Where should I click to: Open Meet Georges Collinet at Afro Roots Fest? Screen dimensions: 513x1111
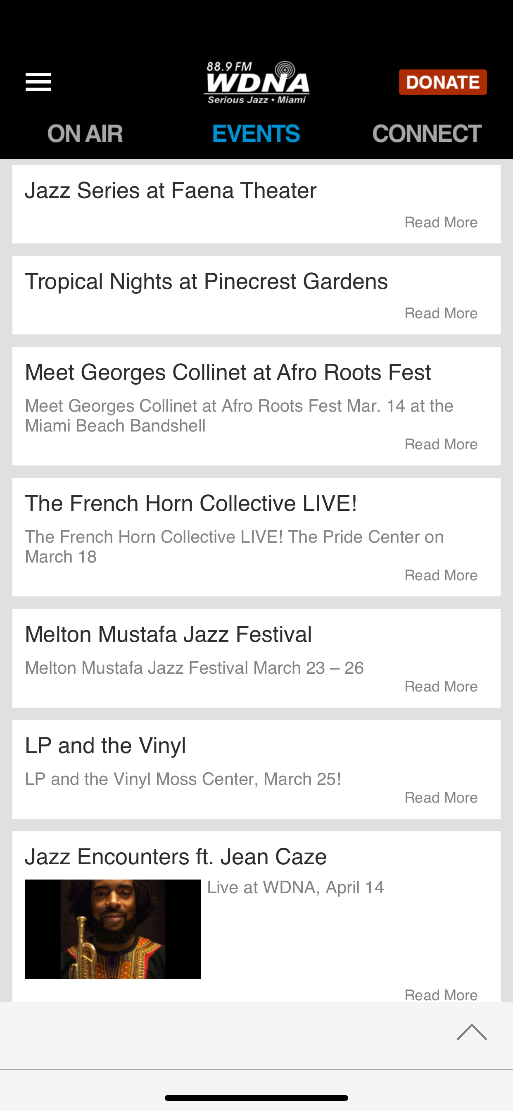tap(228, 372)
